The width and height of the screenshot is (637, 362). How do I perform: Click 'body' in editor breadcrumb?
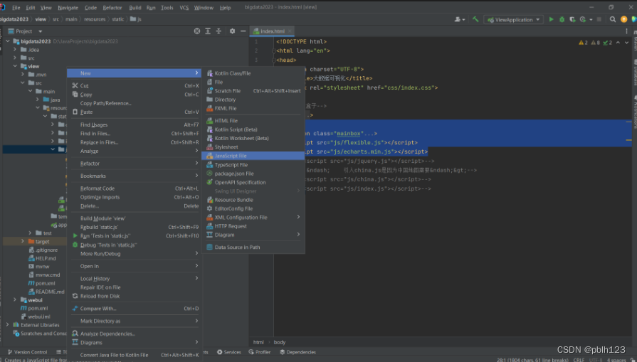(x=280, y=342)
